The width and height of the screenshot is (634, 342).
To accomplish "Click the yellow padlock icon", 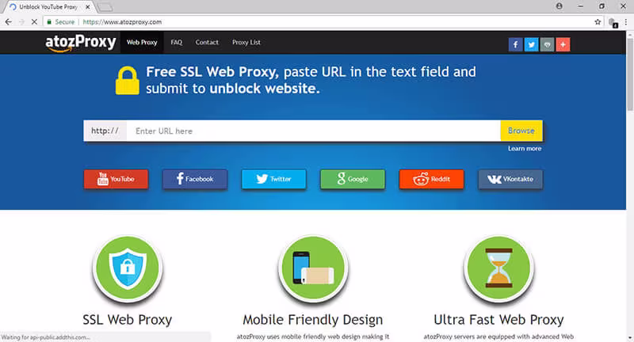I will (128, 81).
